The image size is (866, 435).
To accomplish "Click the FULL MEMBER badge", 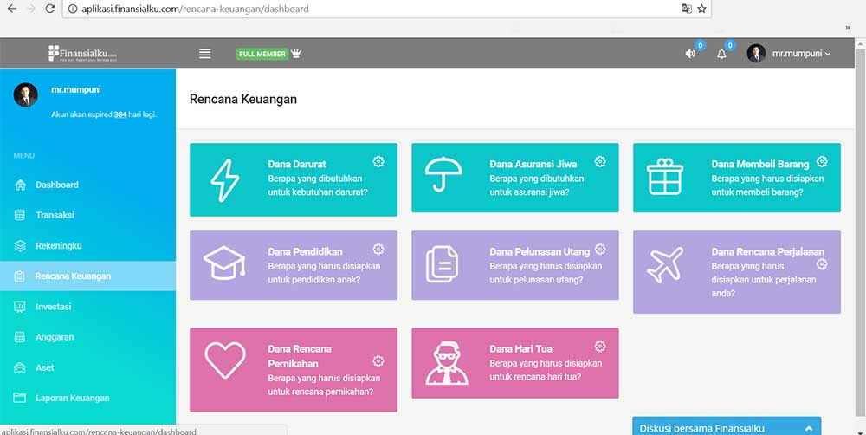I will [262, 54].
